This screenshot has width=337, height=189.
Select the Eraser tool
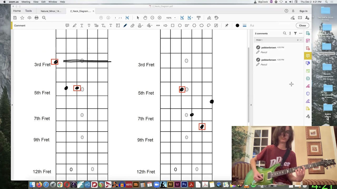click(132, 25)
